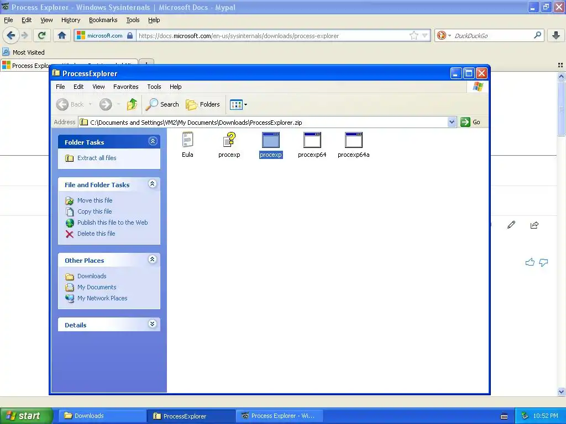Screen dimensions: 566x424
Task: Click the site identity lock icon
Action: (x=130, y=35)
